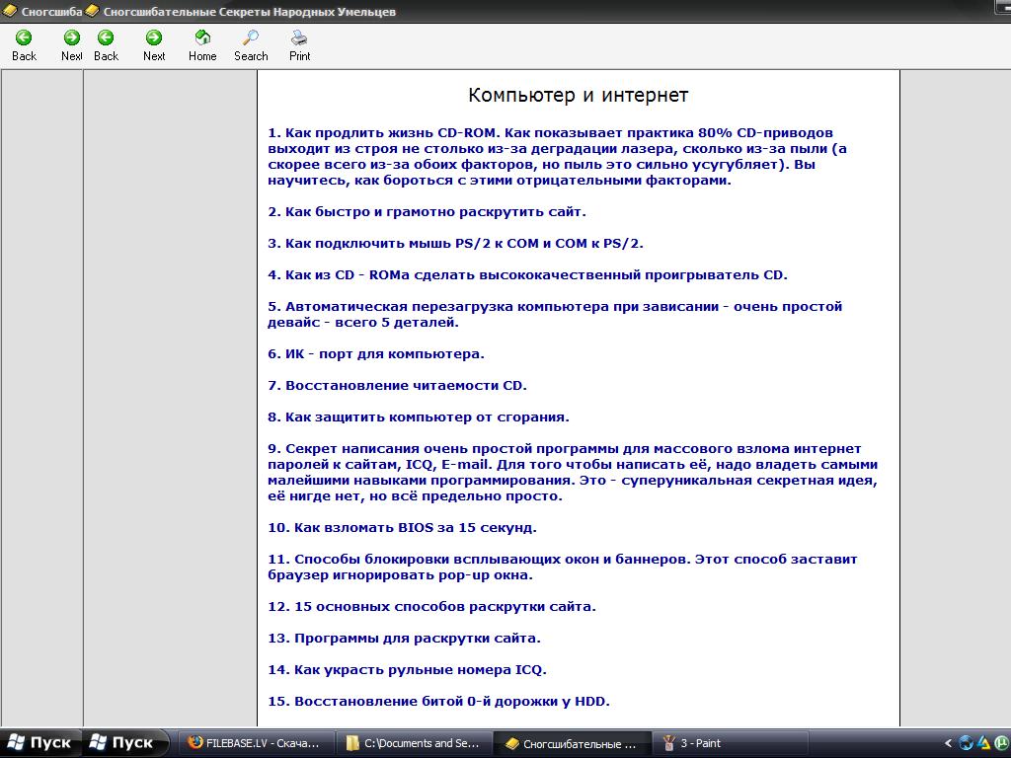Open item 7 Восстановление читаемости CD

[x=397, y=386]
